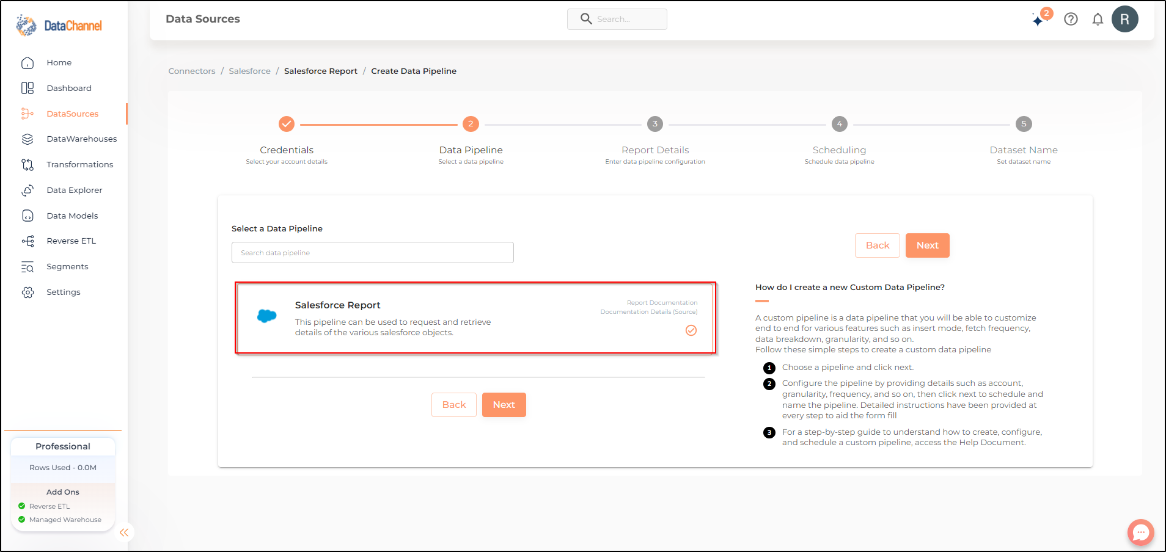This screenshot has height=552, width=1166.
Task: Click step 5 Dataset Name marker
Action: coord(1024,124)
